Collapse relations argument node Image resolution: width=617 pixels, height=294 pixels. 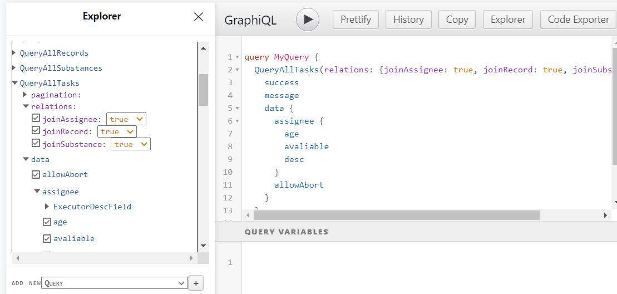pos(26,106)
